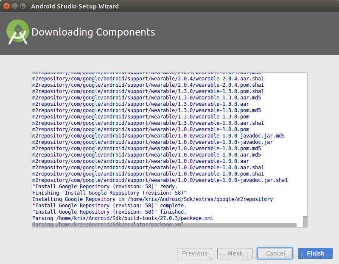339x264 pixels.
Task: Click the 'Finishing "Install Google Repository' line
Action: [109, 193]
